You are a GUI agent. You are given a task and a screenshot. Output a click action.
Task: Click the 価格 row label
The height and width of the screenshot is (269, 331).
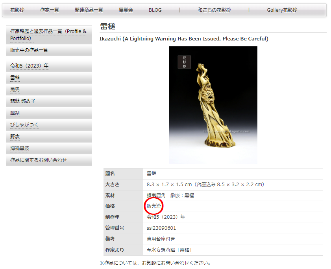[110, 206]
